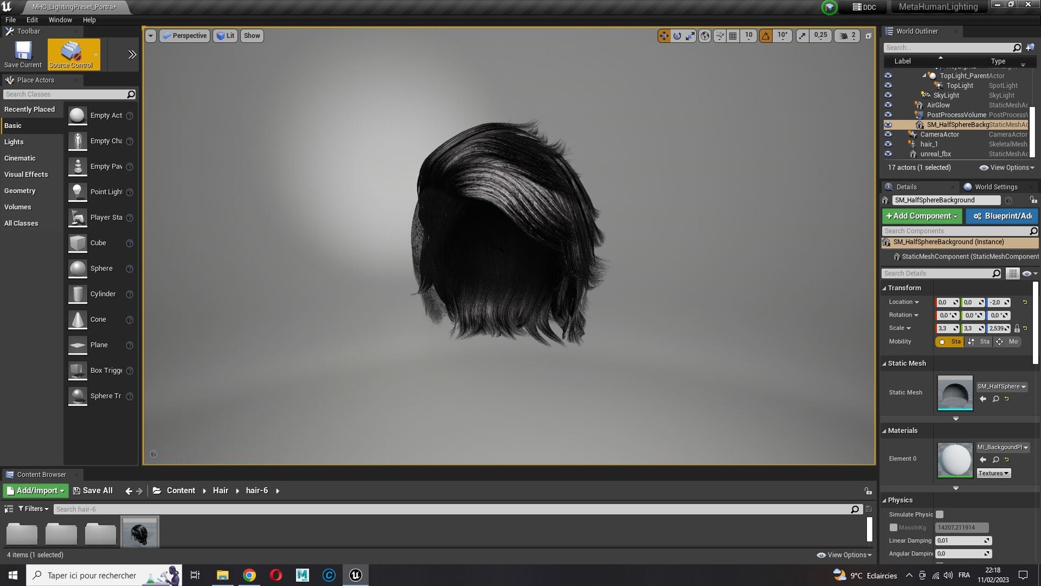Toggle world/local coordinate system globe icon
This screenshot has height=586, width=1041.
pos(705,36)
